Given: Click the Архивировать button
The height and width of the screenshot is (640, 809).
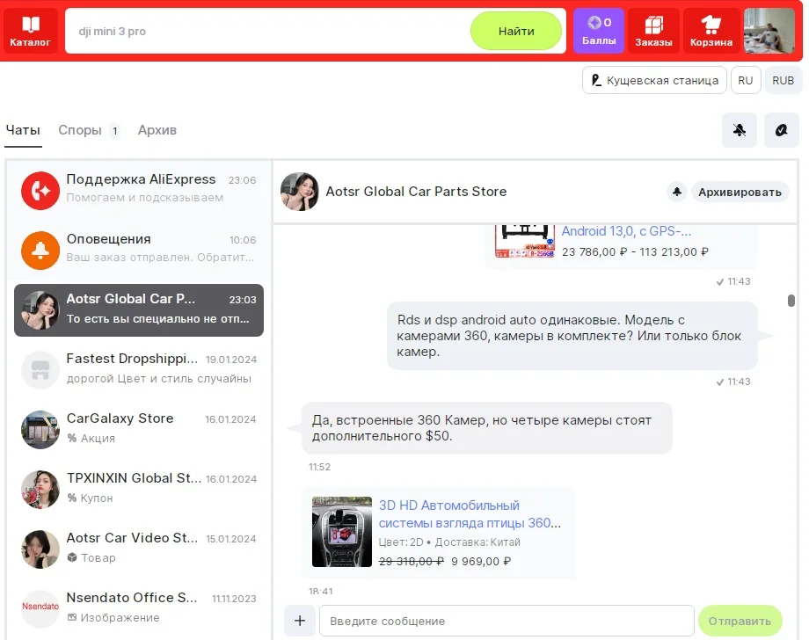Looking at the screenshot, I should coord(740,192).
